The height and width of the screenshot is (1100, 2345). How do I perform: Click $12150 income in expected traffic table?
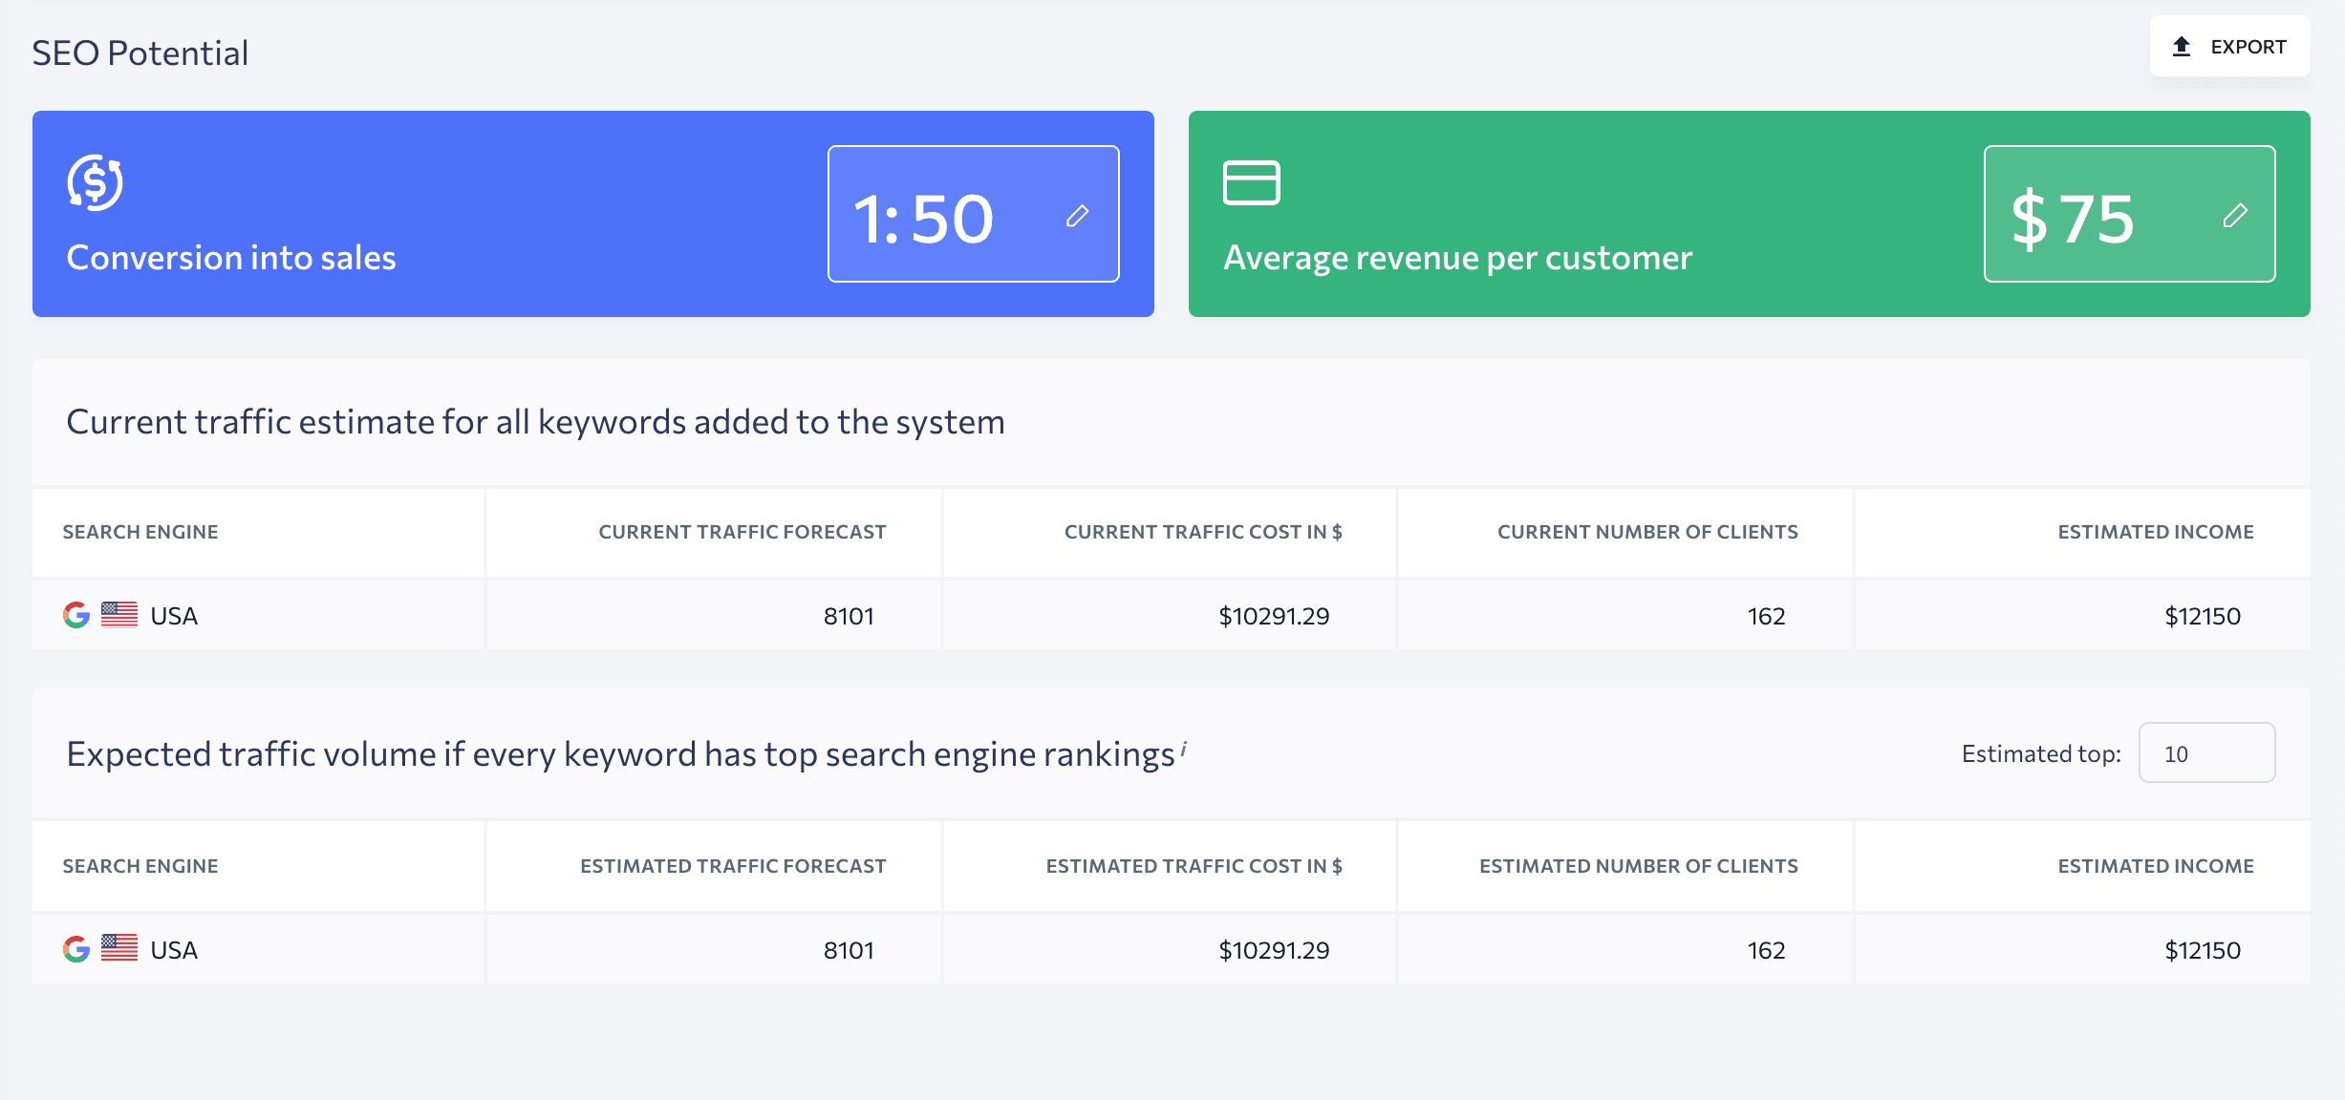2203,950
